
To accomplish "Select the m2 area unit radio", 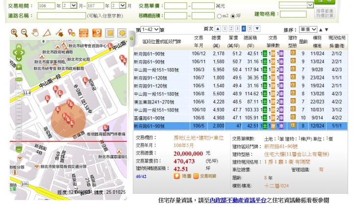I will tap(219, 16).
